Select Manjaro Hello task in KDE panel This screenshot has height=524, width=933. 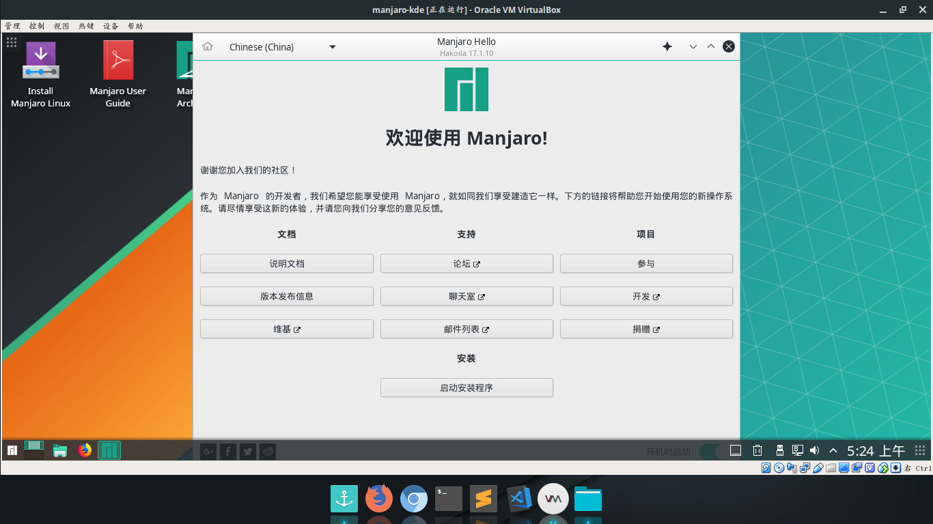(x=109, y=450)
